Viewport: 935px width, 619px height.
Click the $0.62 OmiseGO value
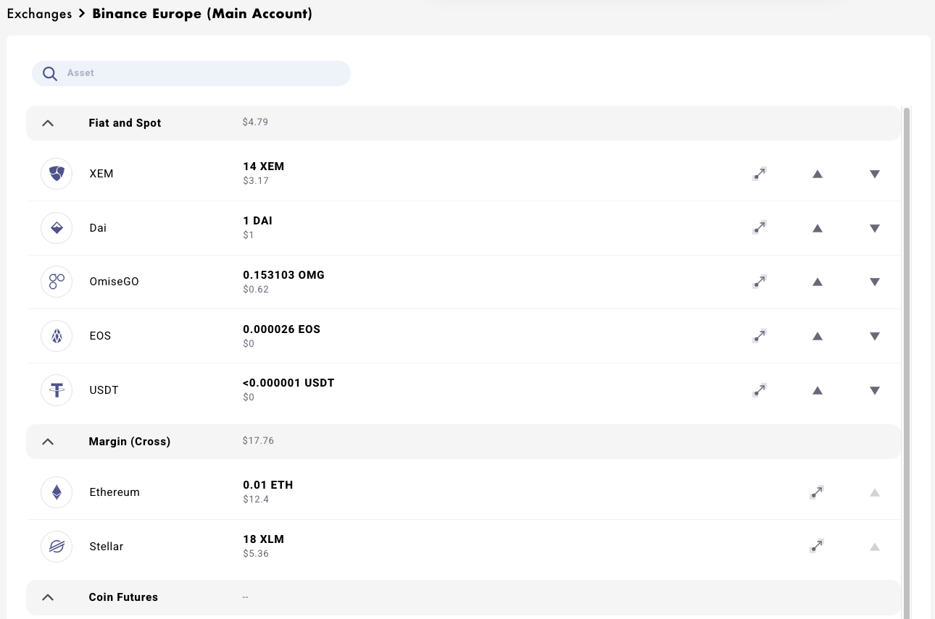256,290
